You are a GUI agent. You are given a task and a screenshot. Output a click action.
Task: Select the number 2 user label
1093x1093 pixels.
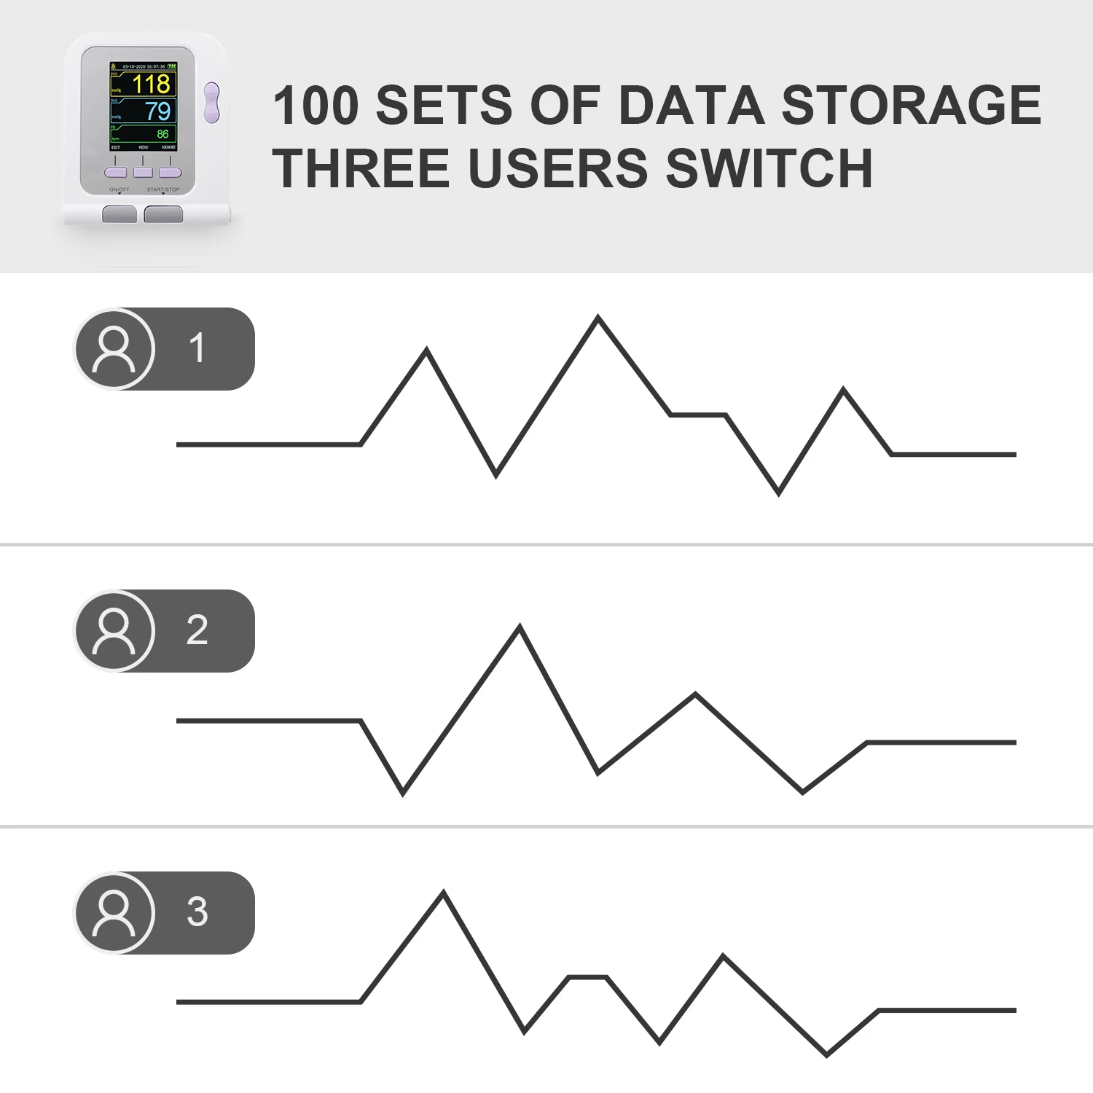point(197,630)
